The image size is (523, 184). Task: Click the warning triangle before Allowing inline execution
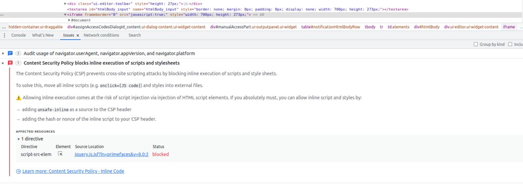(18, 98)
